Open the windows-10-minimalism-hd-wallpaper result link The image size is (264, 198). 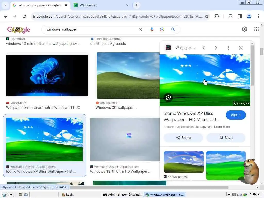coord(43,44)
